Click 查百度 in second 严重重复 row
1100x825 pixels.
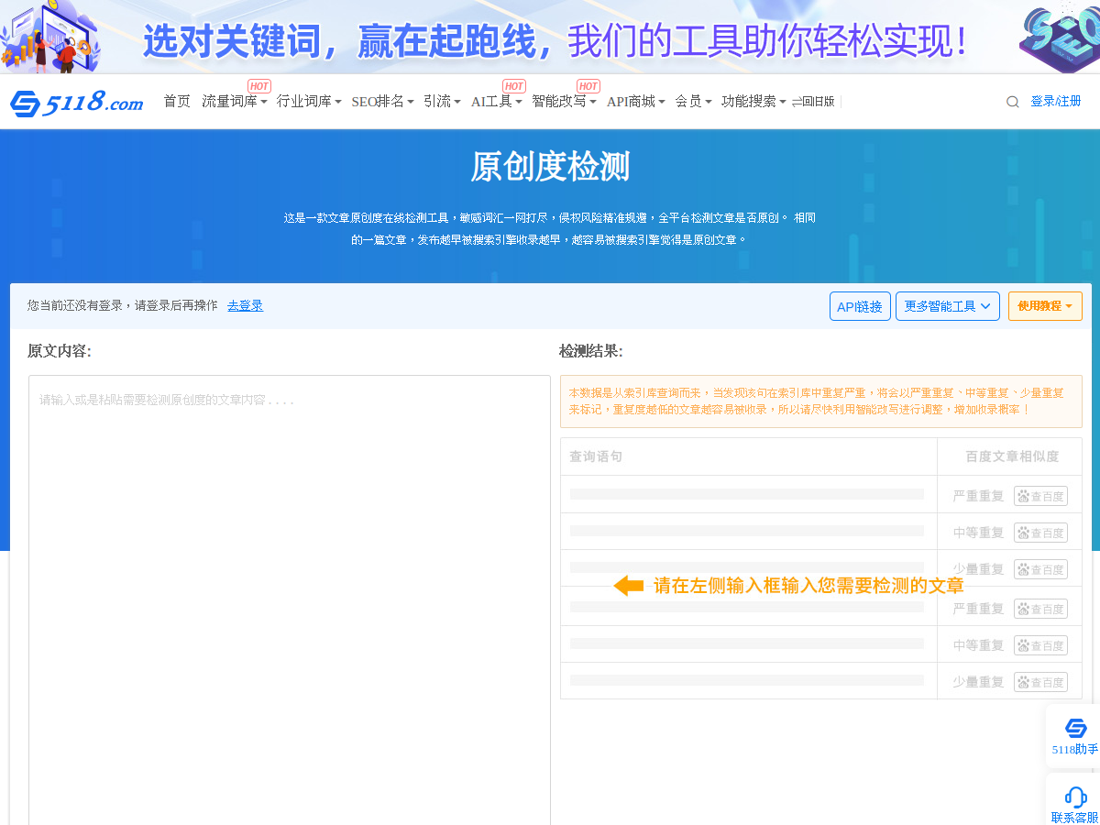coord(1040,609)
